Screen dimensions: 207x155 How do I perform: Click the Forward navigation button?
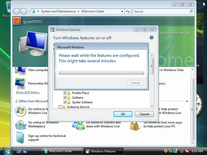[24, 11]
